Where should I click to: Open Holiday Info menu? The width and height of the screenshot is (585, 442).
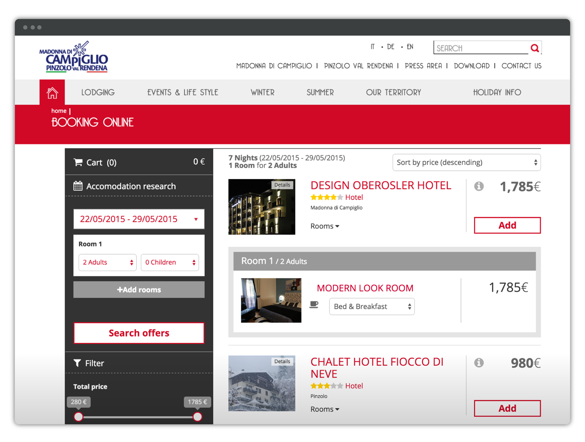point(497,92)
